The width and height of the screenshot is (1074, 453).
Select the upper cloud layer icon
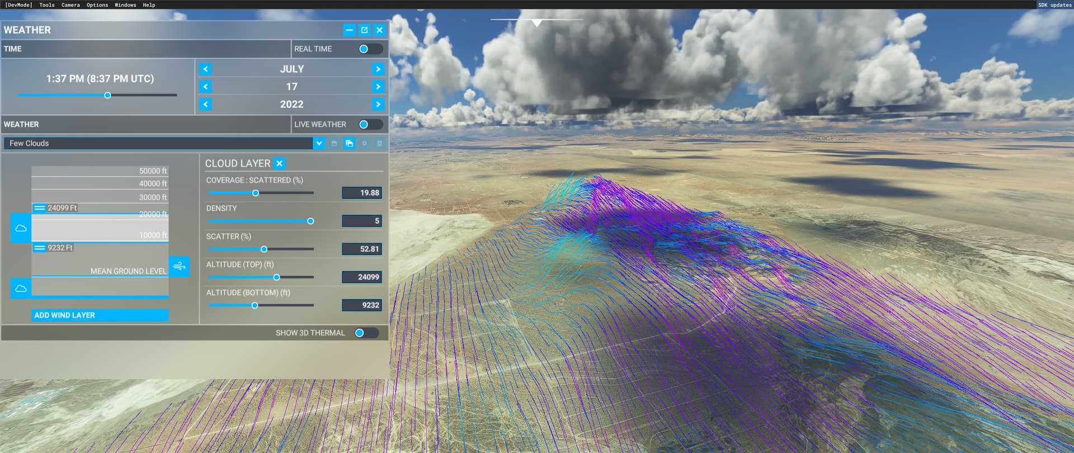click(x=21, y=228)
